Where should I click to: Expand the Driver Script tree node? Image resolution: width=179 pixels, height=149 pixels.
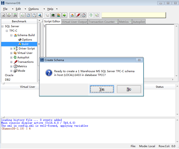(x=11, y=49)
